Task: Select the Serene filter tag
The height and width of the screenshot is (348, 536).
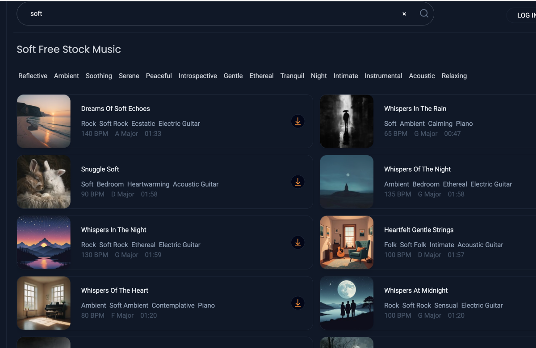Action: click(x=129, y=76)
